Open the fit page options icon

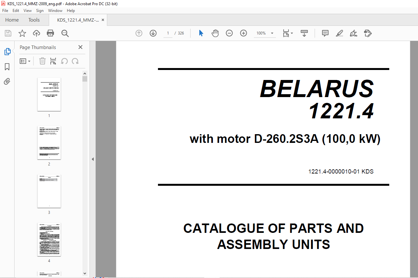[x=287, y=33]
